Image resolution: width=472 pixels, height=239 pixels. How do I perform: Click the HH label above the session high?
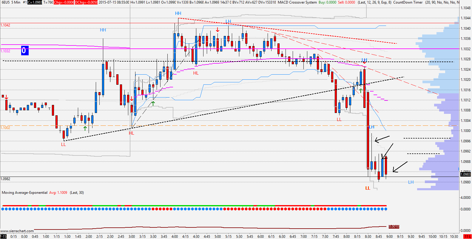tap(178, 13)
